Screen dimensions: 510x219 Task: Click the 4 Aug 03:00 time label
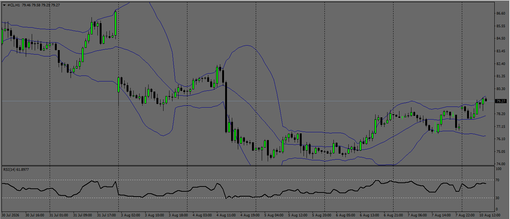click(x=202, y=215)
